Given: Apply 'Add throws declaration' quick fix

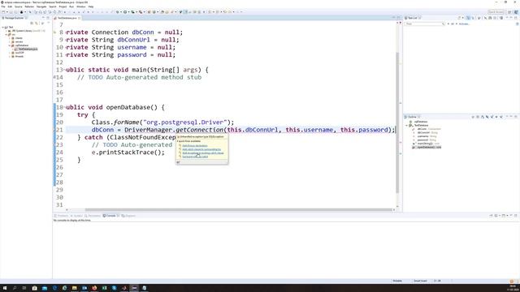Looking at the screenshot, I should pos(195,145).
